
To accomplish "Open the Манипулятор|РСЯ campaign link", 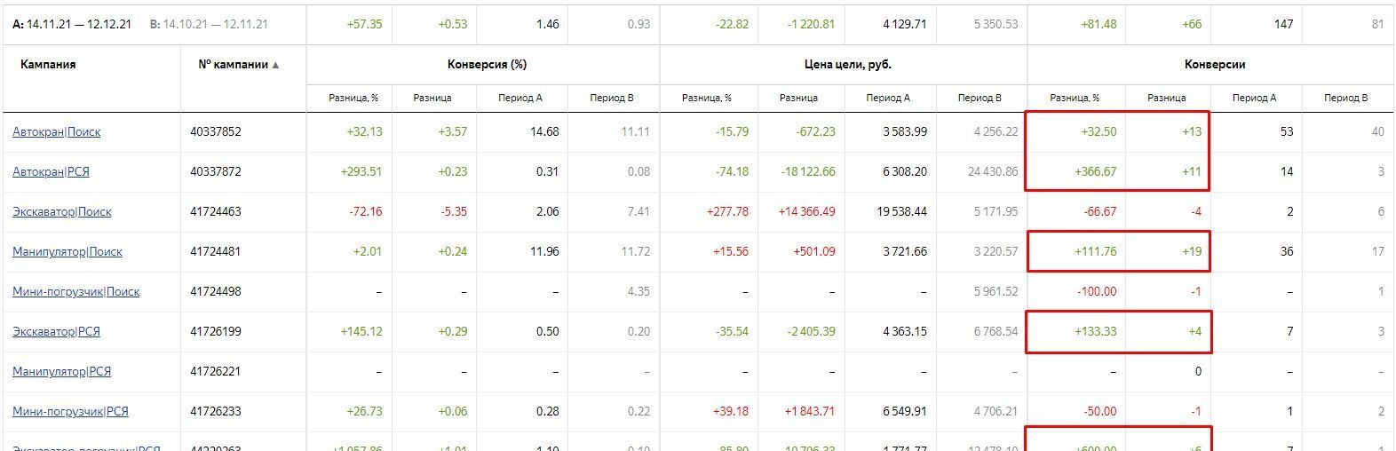I will pyautogui.click(x=62, y=371).
